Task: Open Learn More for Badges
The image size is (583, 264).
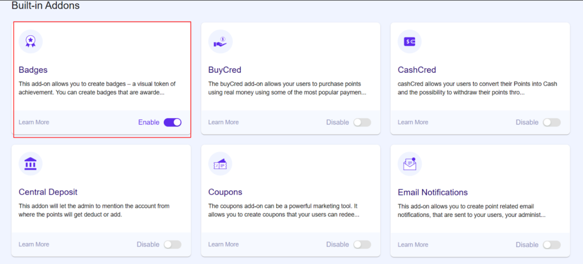Action: pos(34,122)
